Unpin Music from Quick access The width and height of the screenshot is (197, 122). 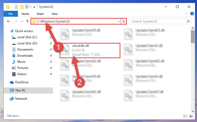click(51, 62)
